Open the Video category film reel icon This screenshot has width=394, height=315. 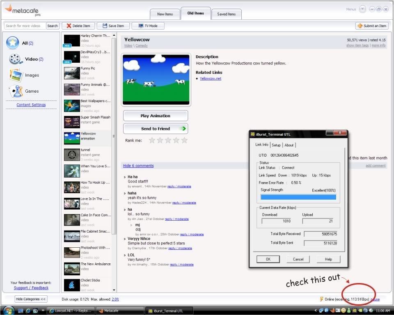point(15,59)
